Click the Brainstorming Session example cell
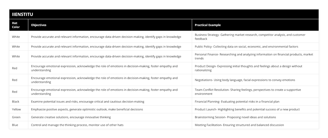This screenshot has width=328, height=138. click(235, 117)
